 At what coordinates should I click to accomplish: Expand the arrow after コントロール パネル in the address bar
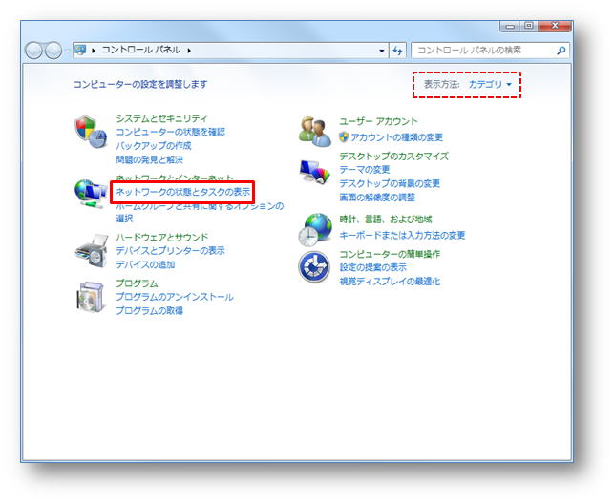(x=189, y=51)
